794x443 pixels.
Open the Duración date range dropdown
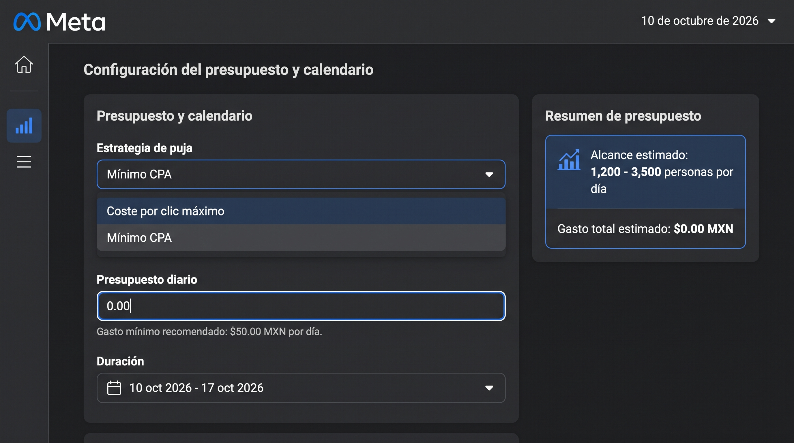pos(301,388)
